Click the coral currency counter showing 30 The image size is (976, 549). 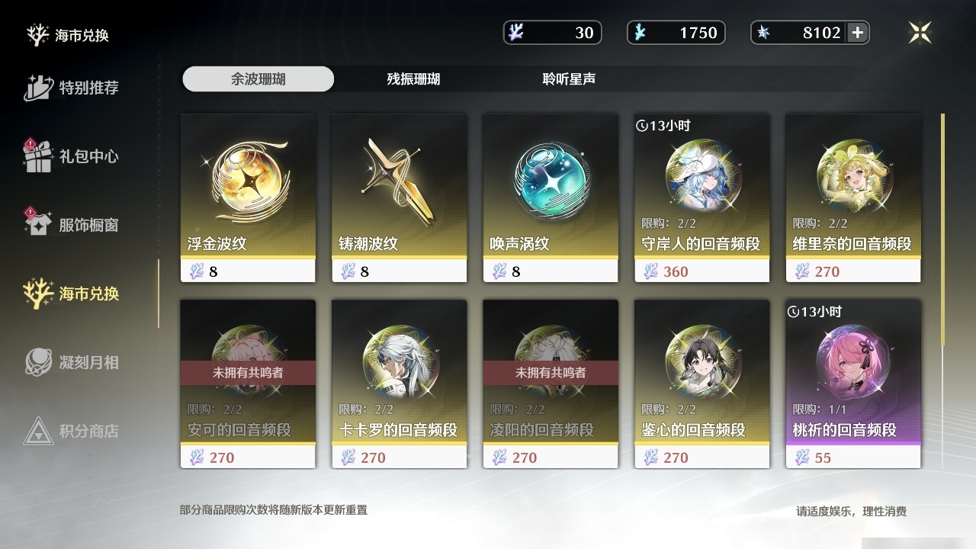coord(553,32)
